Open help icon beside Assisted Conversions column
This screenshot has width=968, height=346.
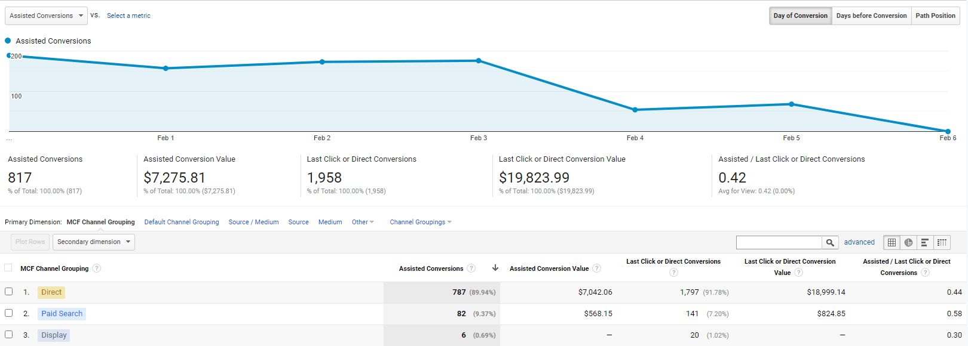471,268
